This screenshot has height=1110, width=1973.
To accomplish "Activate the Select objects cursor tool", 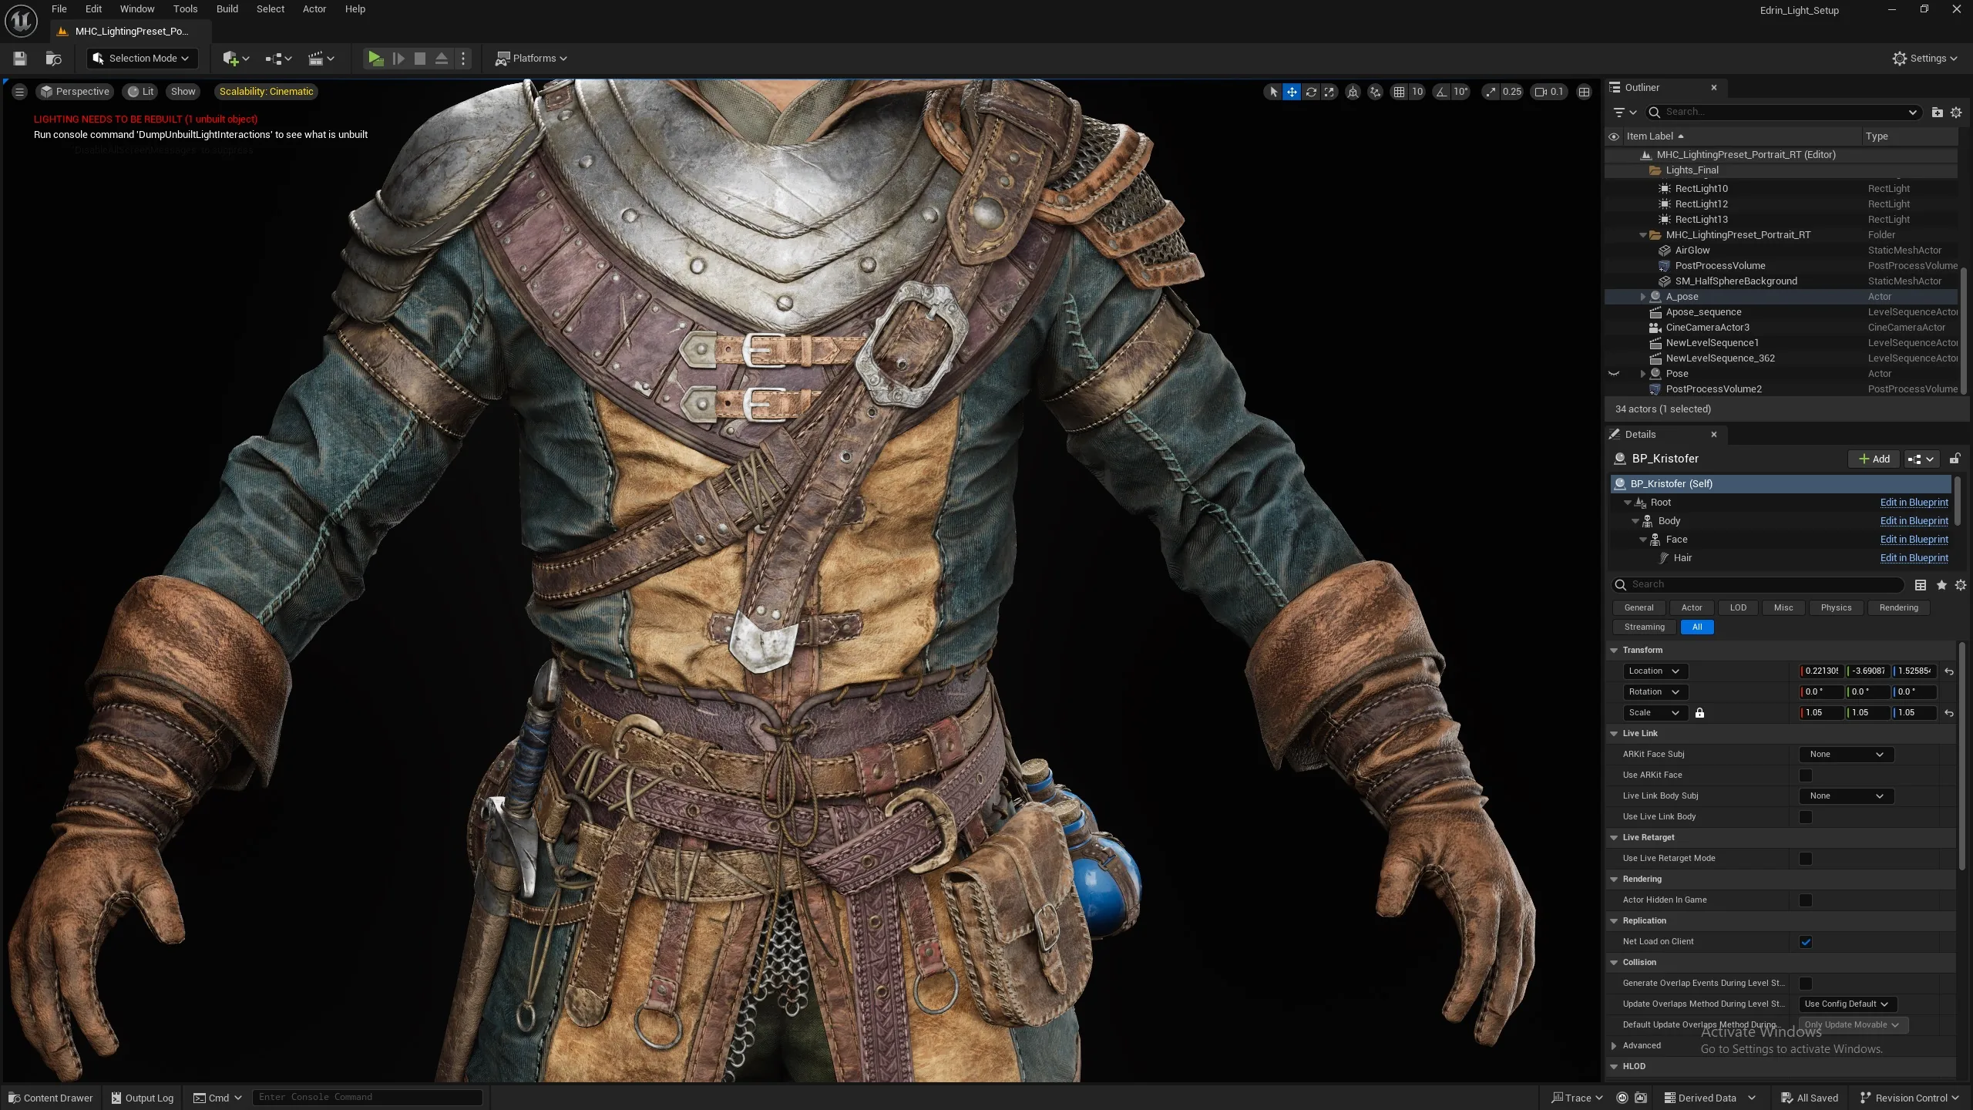I will point(1273,92).
